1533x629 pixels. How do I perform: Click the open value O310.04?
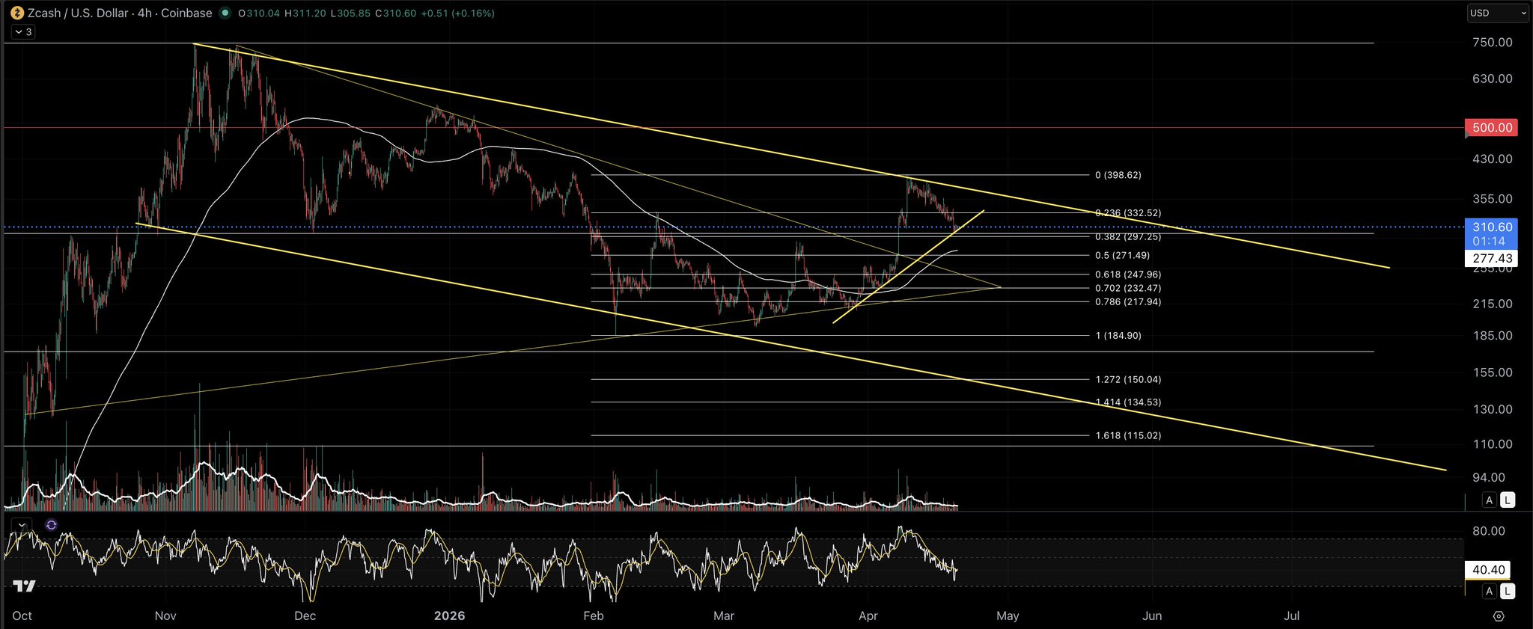[x=259, y=13]
